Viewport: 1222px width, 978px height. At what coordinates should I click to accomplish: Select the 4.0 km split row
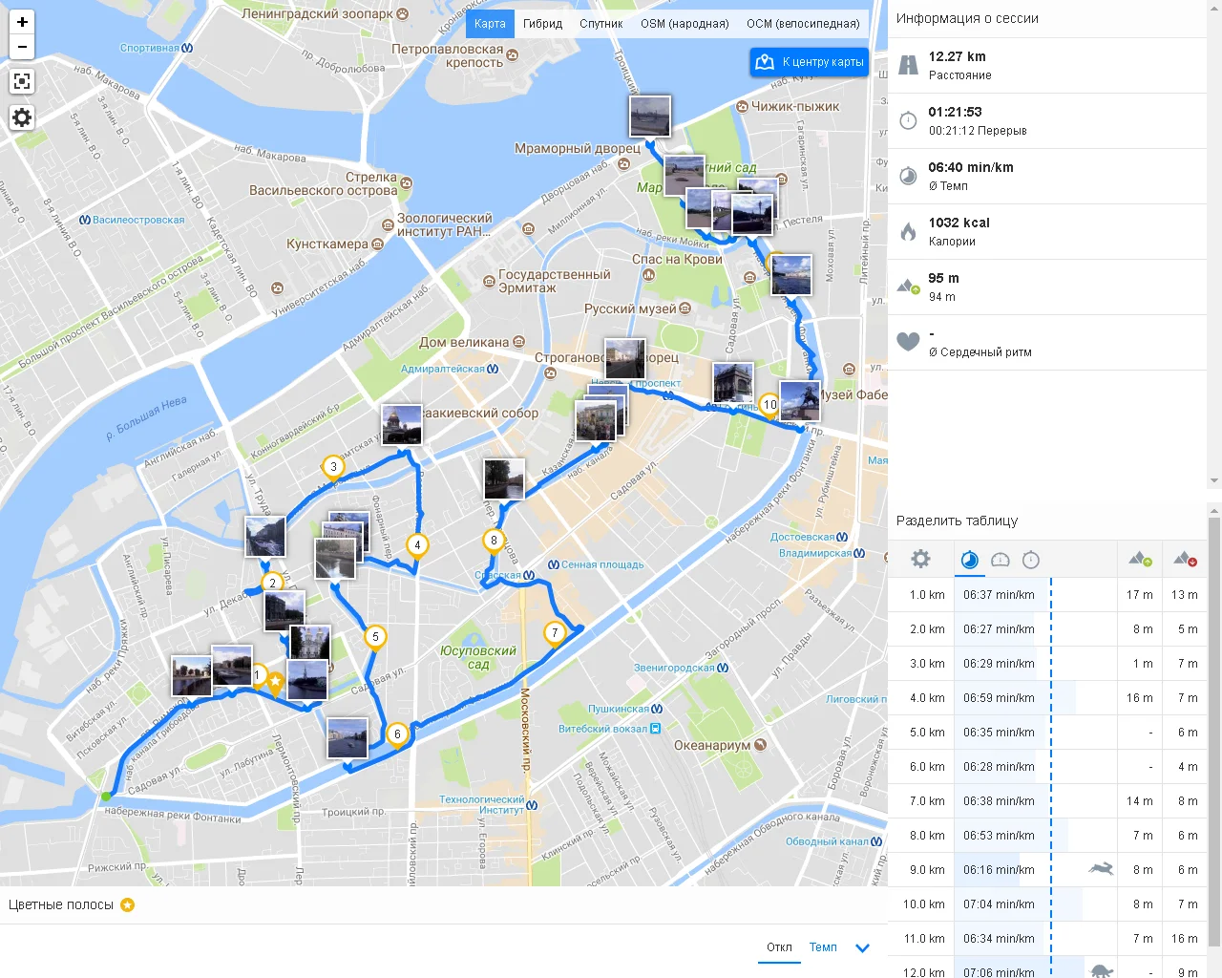pyautogui.click(x=1047, y=698)
